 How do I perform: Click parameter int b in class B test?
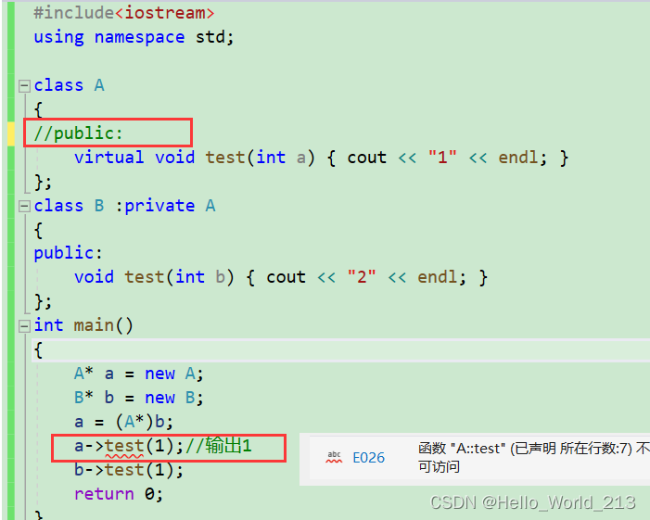pos(200,277)
